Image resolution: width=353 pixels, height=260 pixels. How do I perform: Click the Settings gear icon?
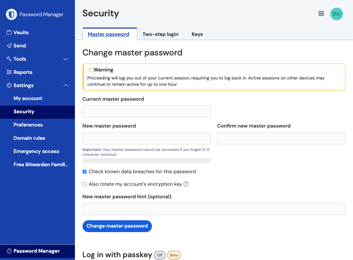(x=9, y=85)
